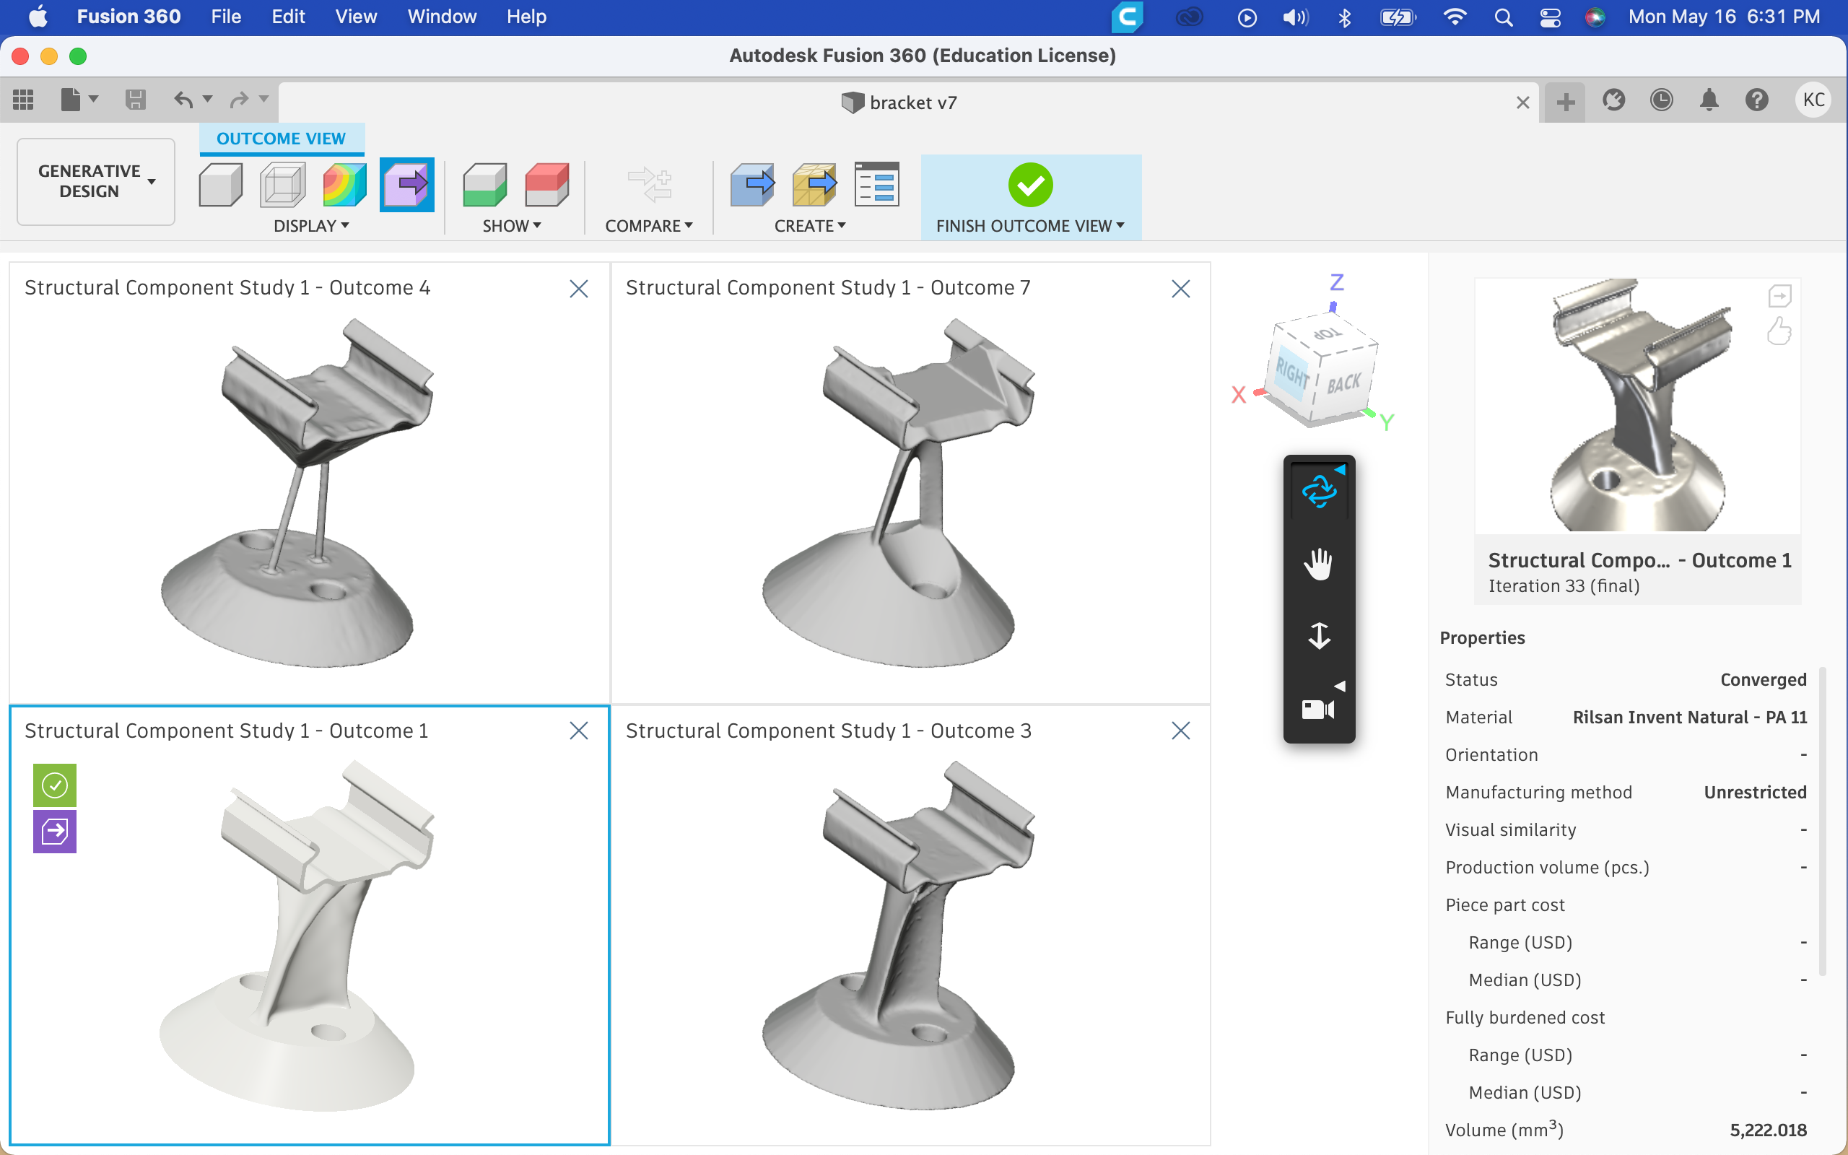1848x1155 pixels.
Task: Click the green Show cube icon
Action: (484, 185)
